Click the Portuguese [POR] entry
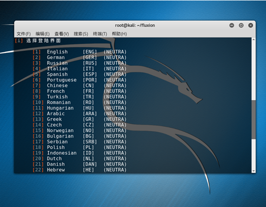The image size is (266, 207). (79, 80)
